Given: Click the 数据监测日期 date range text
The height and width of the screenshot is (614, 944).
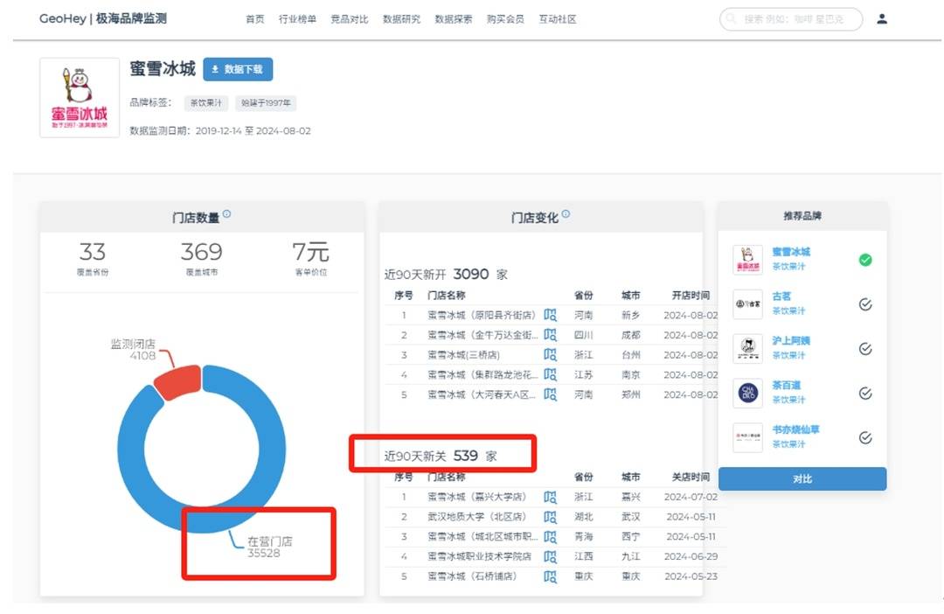Looking at the screenshot, I should [220, 130].
